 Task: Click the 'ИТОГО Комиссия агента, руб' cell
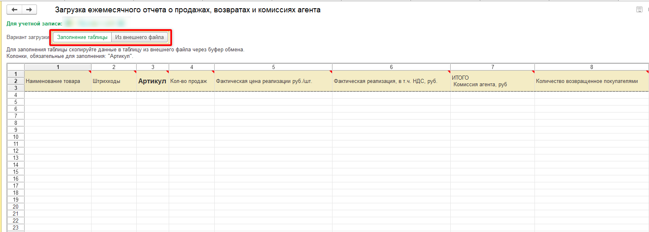pyautogui.click(x=493, y=81)
